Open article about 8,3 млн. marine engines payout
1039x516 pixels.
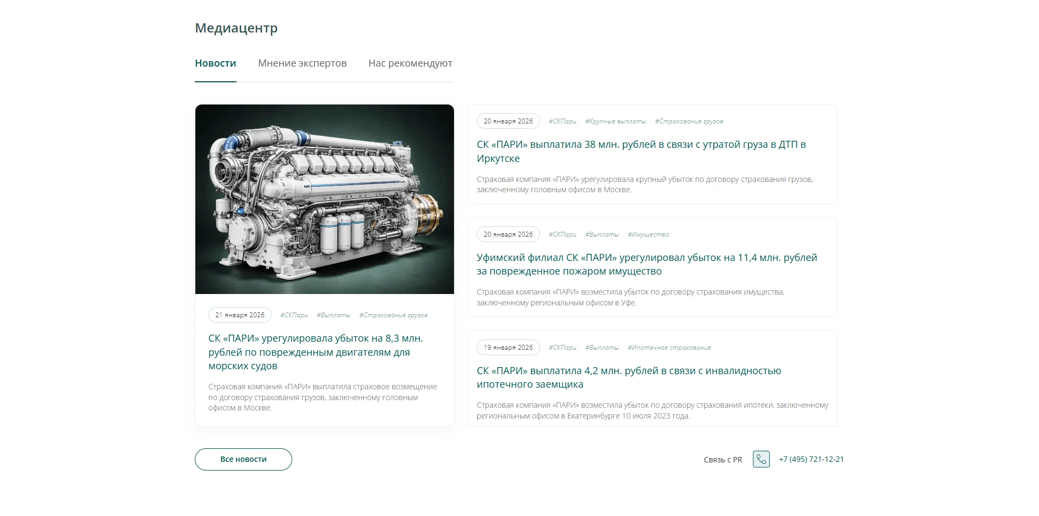pos(315,352)
